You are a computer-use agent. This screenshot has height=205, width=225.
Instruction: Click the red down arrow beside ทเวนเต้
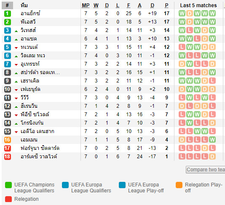coord(16,48)
